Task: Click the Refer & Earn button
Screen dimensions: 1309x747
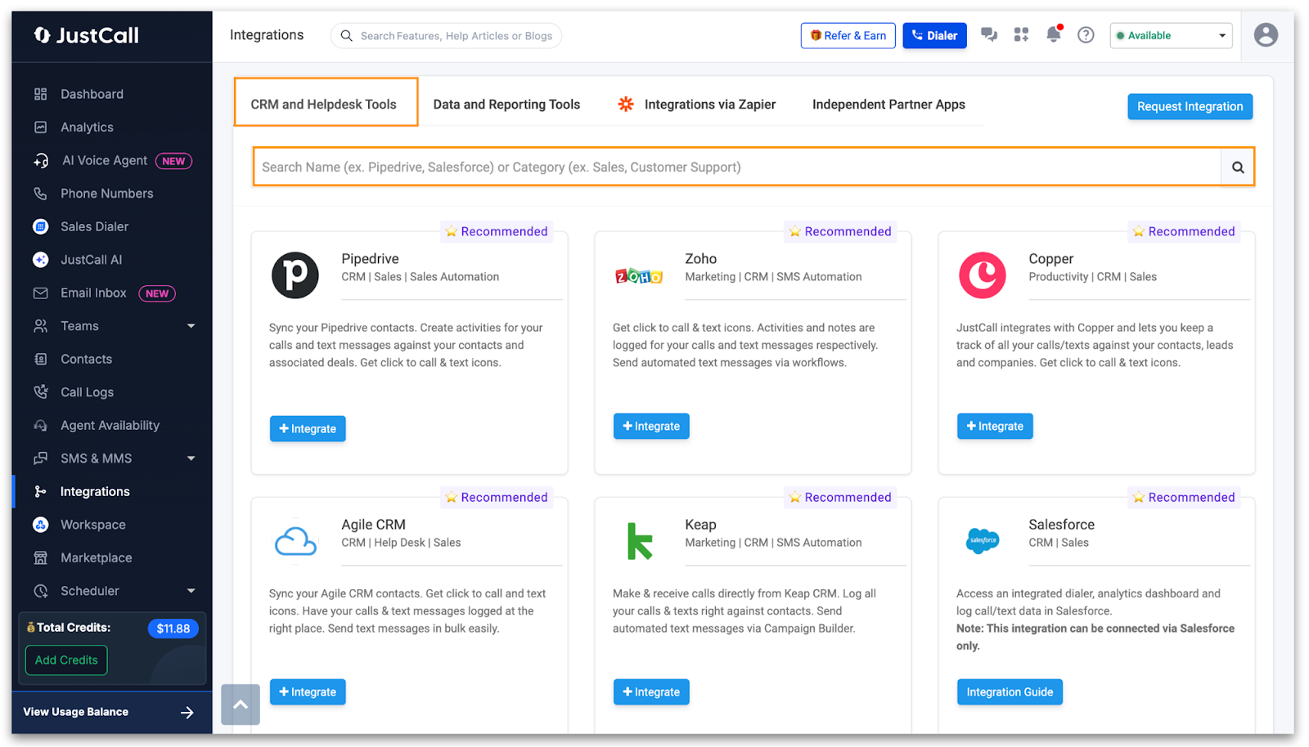Action: 848,35
